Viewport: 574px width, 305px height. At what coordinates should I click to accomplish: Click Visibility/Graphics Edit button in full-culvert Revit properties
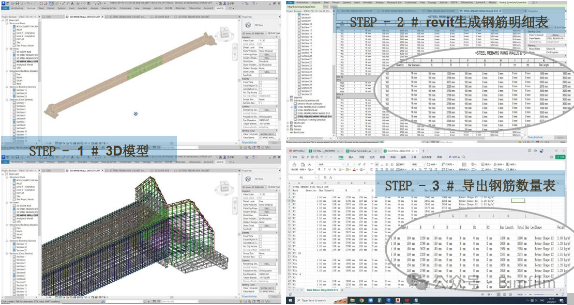[267, 54]
